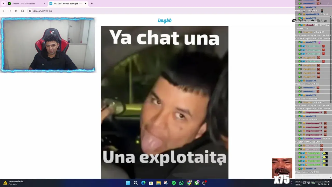Open Snipping Tool from taskbar
The image size is (332, 187).
tap(166, 183)
